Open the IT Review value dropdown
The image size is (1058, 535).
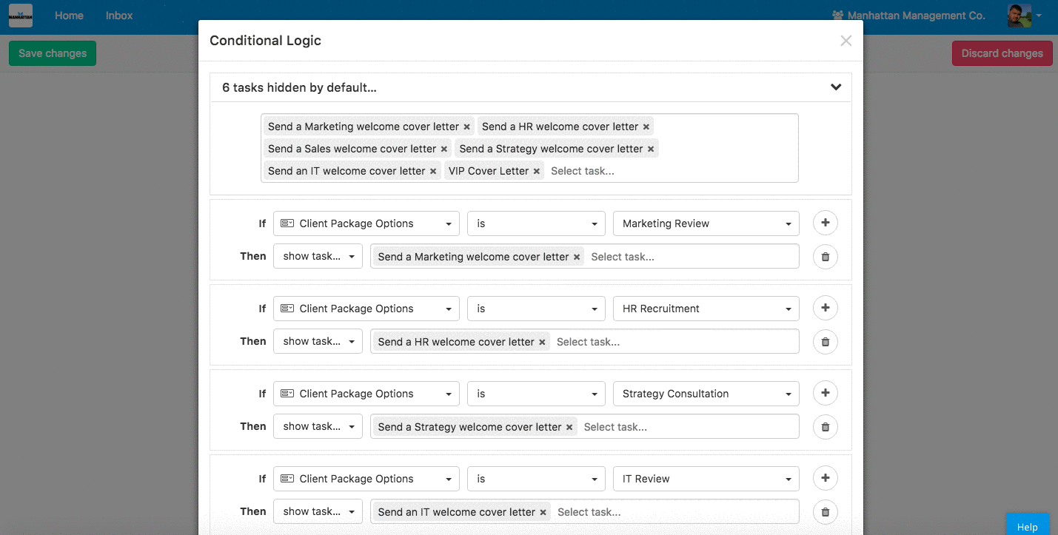click(706, 479)
